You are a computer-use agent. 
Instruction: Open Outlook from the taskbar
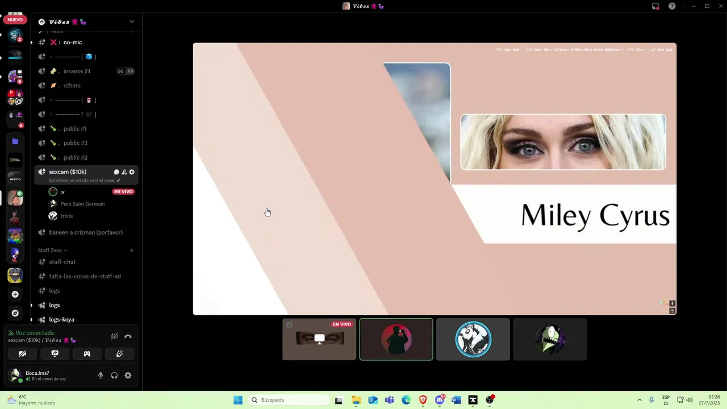click(x=373, y=400)
